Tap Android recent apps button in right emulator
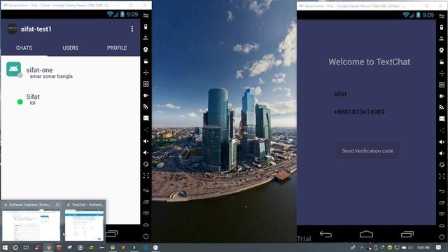 pyautogui.click(x=407, y=234)
